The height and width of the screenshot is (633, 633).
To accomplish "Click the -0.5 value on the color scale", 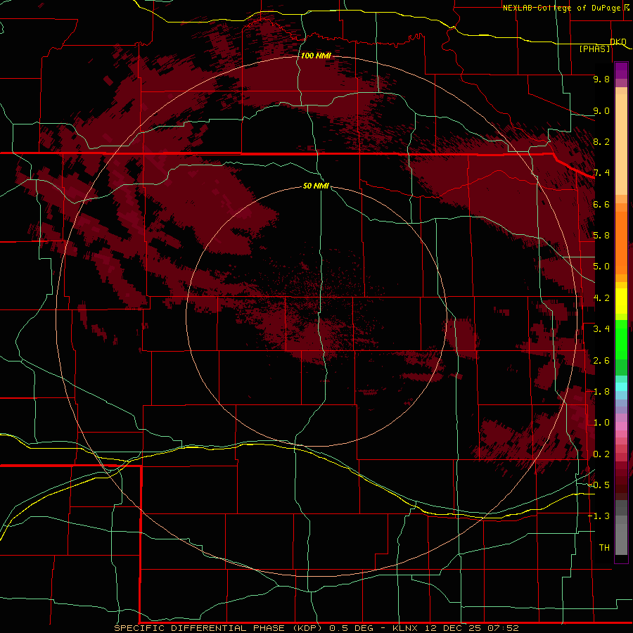I will tap(599, 485).
